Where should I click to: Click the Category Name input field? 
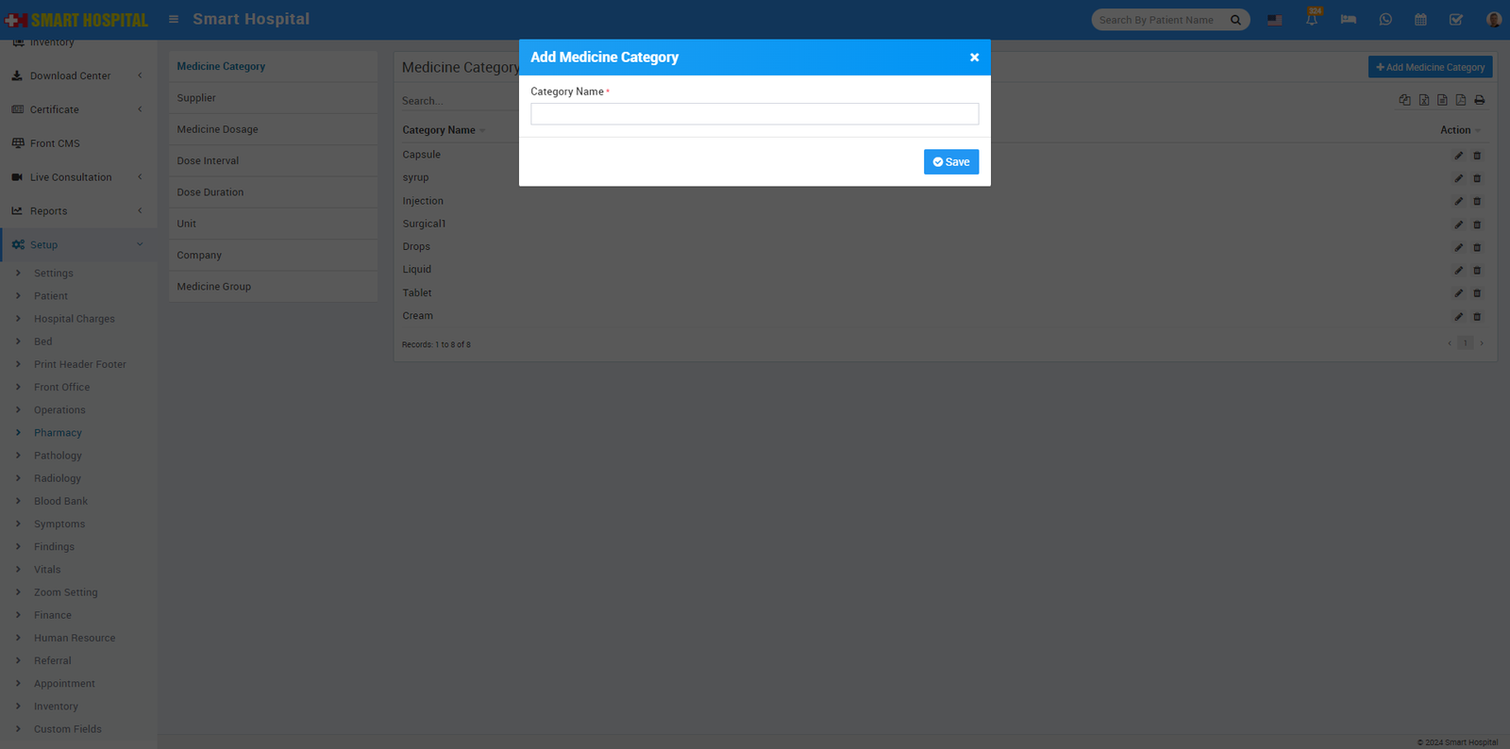754,114
